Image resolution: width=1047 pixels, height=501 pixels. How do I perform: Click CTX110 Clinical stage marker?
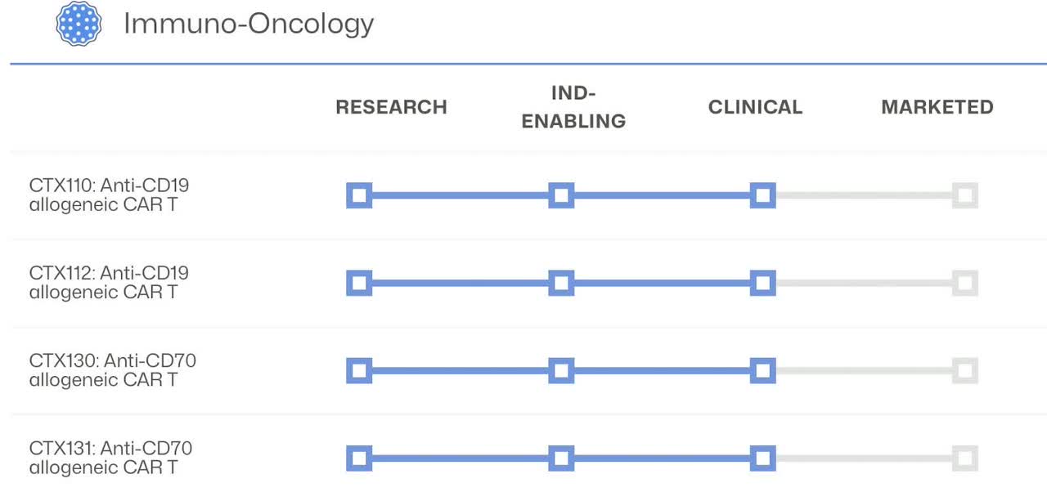762,195
